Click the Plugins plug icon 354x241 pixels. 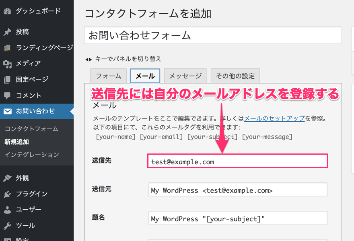(x=7, y=194)
